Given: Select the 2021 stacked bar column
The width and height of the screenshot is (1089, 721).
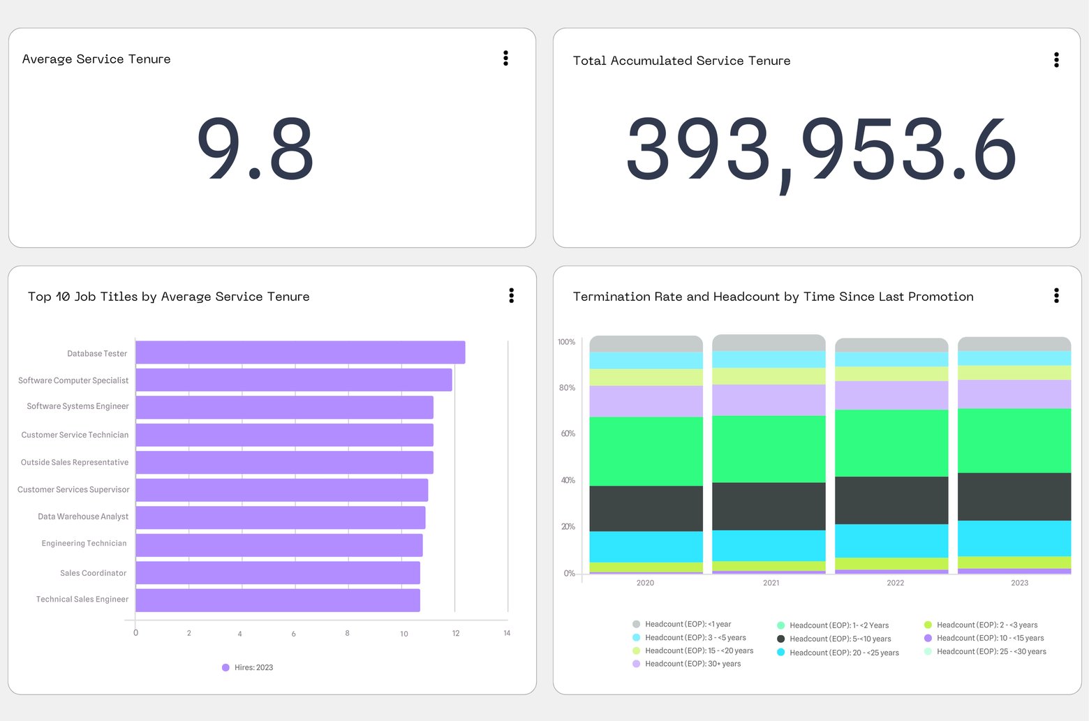Looking at the screenshot, I should click(x=769, y=454).
